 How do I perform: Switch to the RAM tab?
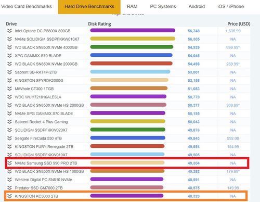point(132,6)
